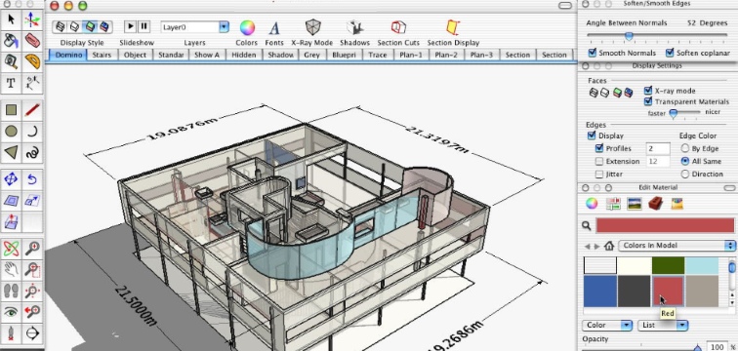
Task: Open the List view dropdown
Action: (x=663, y=325)
